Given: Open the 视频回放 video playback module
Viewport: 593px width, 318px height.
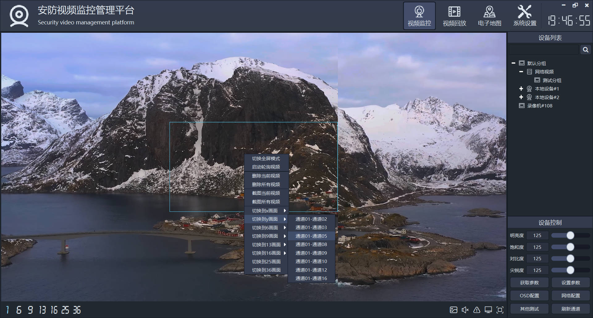Looking at the screenshot, I should (454, 16).
